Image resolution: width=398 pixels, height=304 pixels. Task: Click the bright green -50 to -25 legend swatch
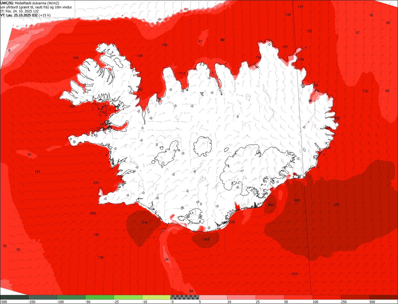tap(99, 297)
